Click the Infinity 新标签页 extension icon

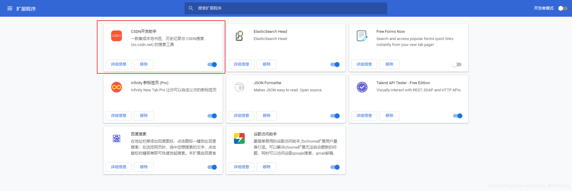pyautogui.click(x=117, y=87)
